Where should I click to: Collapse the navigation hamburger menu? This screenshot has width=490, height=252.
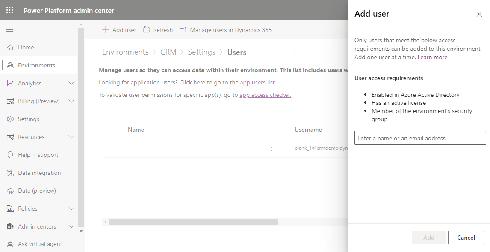[x=10, y=29]
